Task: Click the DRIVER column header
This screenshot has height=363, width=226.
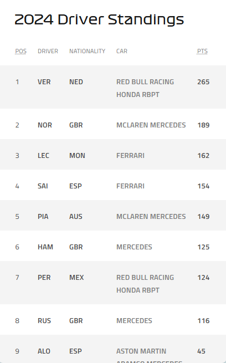Action: 48,51
